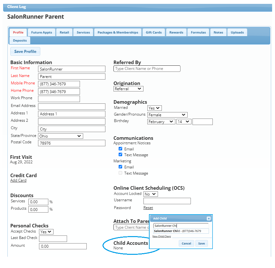
Task: Click the Save Profile button
Action: point(25,51)
